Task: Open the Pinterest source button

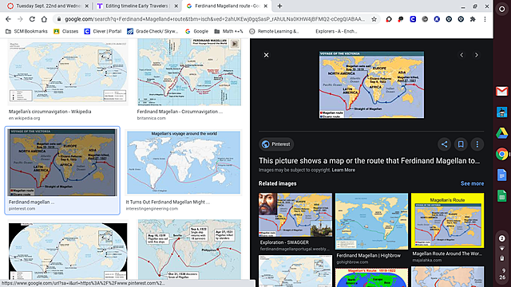Action: pyautogui.click(x=276, y=144)
